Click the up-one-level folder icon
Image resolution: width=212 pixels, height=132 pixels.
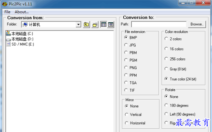(x=87, y=25)
